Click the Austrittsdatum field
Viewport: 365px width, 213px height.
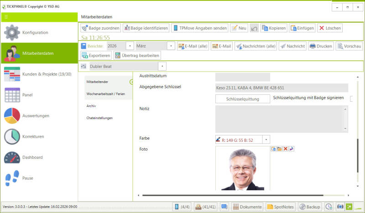coord(243,77)
